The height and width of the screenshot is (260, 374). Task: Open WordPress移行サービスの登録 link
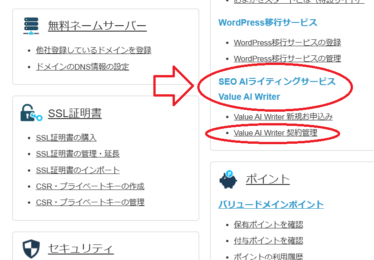coord(287,43)
